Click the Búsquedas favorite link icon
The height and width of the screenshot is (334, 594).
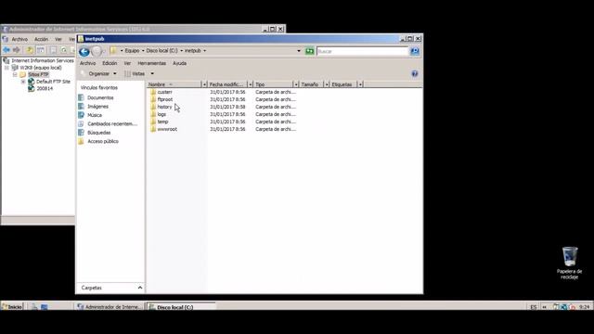81,133
